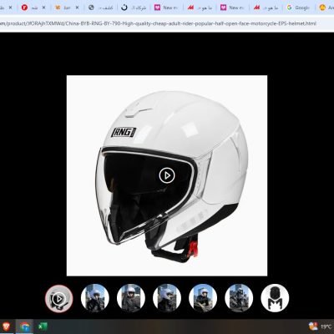
Task: Select the video thumbnail with play icon
Action: (x=59, y=298)
